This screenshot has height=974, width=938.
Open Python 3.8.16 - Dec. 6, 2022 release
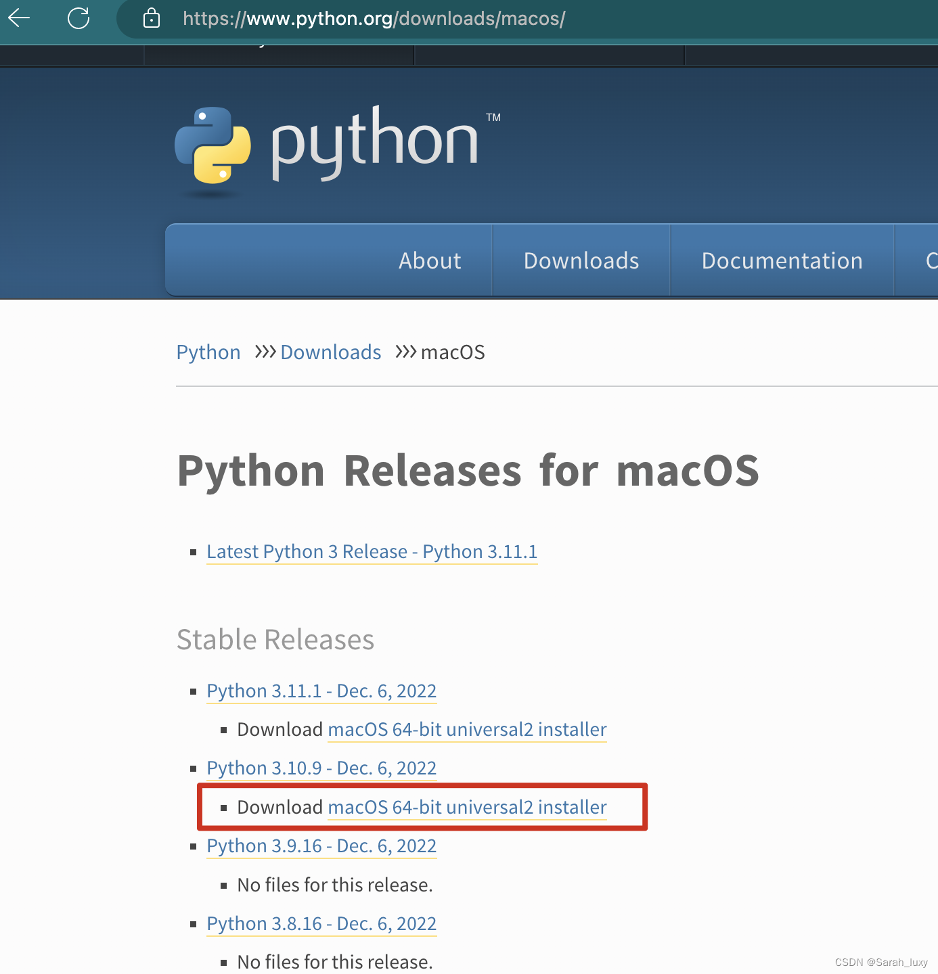(x=321, y=924)
